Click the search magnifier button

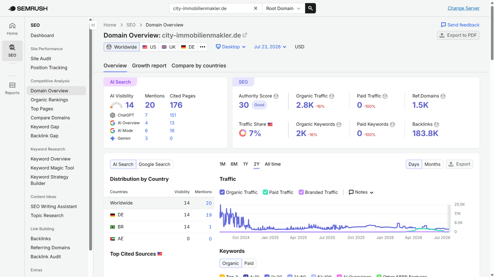pos(310,8)
